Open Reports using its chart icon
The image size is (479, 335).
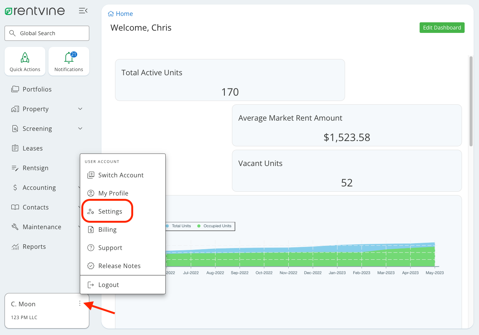coord(14,247)
